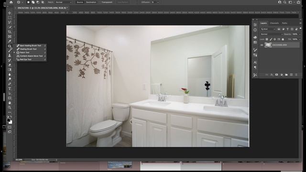
Task: Select the Frame tool
Action: [10, 36]
